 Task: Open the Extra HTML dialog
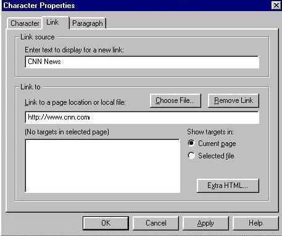click(x=228, y=185)
